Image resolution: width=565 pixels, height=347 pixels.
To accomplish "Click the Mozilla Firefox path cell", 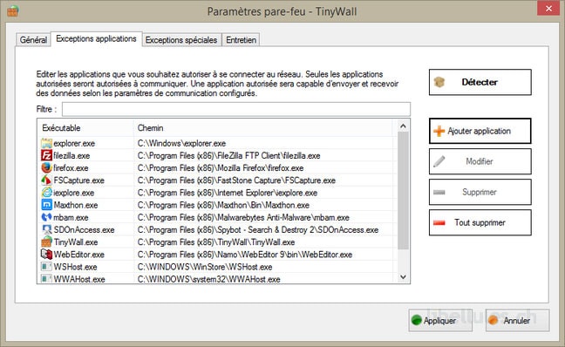I will coord(221,168).
